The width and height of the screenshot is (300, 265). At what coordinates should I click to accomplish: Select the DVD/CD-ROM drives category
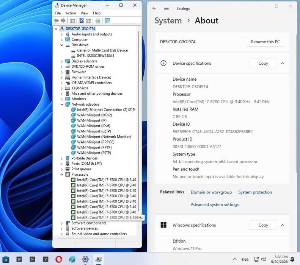(88, 67)
